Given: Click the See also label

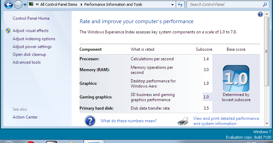Looking at the screenshot, I should (20, 109).
